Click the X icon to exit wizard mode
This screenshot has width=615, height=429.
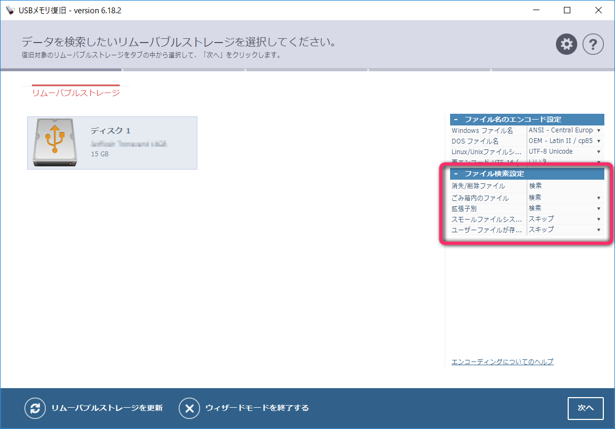[x=189, y=408]
